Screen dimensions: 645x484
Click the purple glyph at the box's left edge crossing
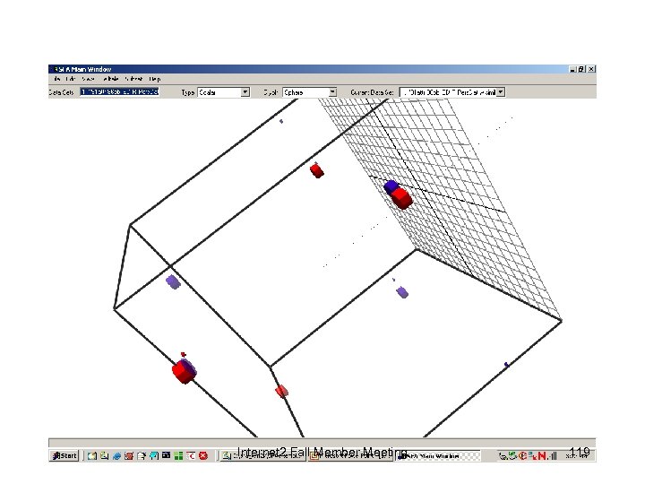pyautogui.click(x=173, y=282)
